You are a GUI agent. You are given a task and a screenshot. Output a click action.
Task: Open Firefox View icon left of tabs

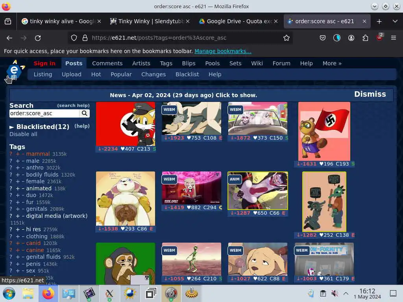(x=8, y=21)
